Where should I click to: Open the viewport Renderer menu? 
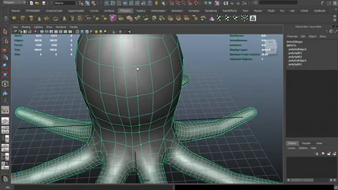point(61,27)
